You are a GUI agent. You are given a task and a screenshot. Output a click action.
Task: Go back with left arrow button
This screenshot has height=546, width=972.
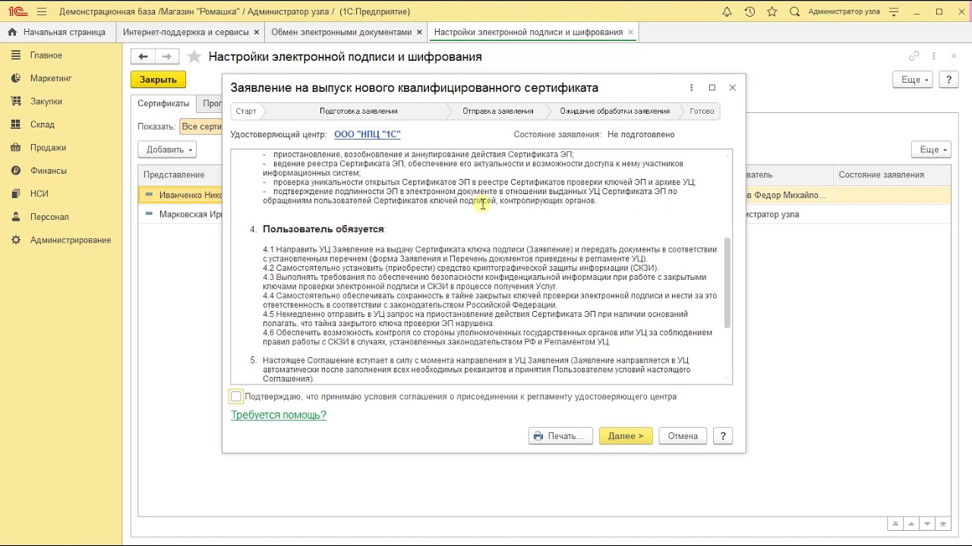[x=143, y=56]
